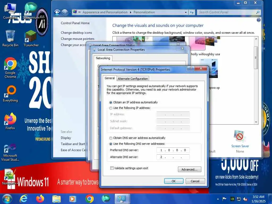Image resolution: width=272 pixels, height=204 pixels.
Task: Open Change mouse pointers link
Action: pyautogui.click(x=78, y=39)
